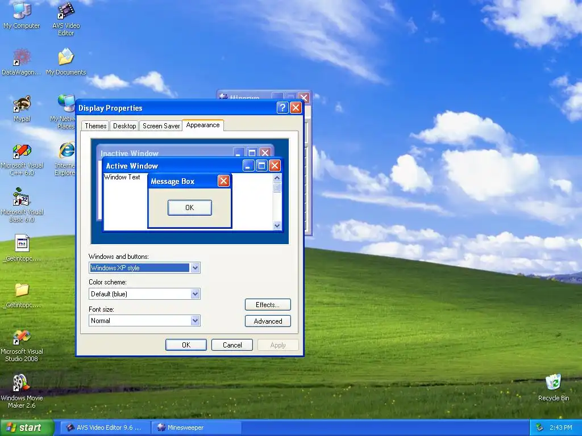Viewport: 582px width, 436px height.
Task: Expand the Windows and buttons dropdown
Action: point(196,268)
